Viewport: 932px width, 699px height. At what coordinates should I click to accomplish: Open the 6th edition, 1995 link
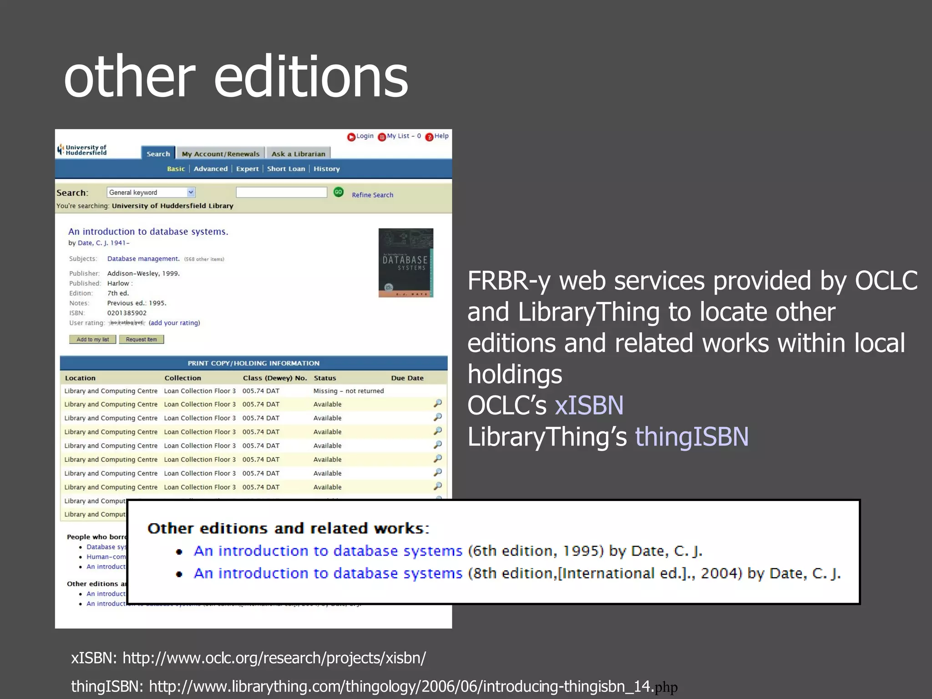click(328, 551)
